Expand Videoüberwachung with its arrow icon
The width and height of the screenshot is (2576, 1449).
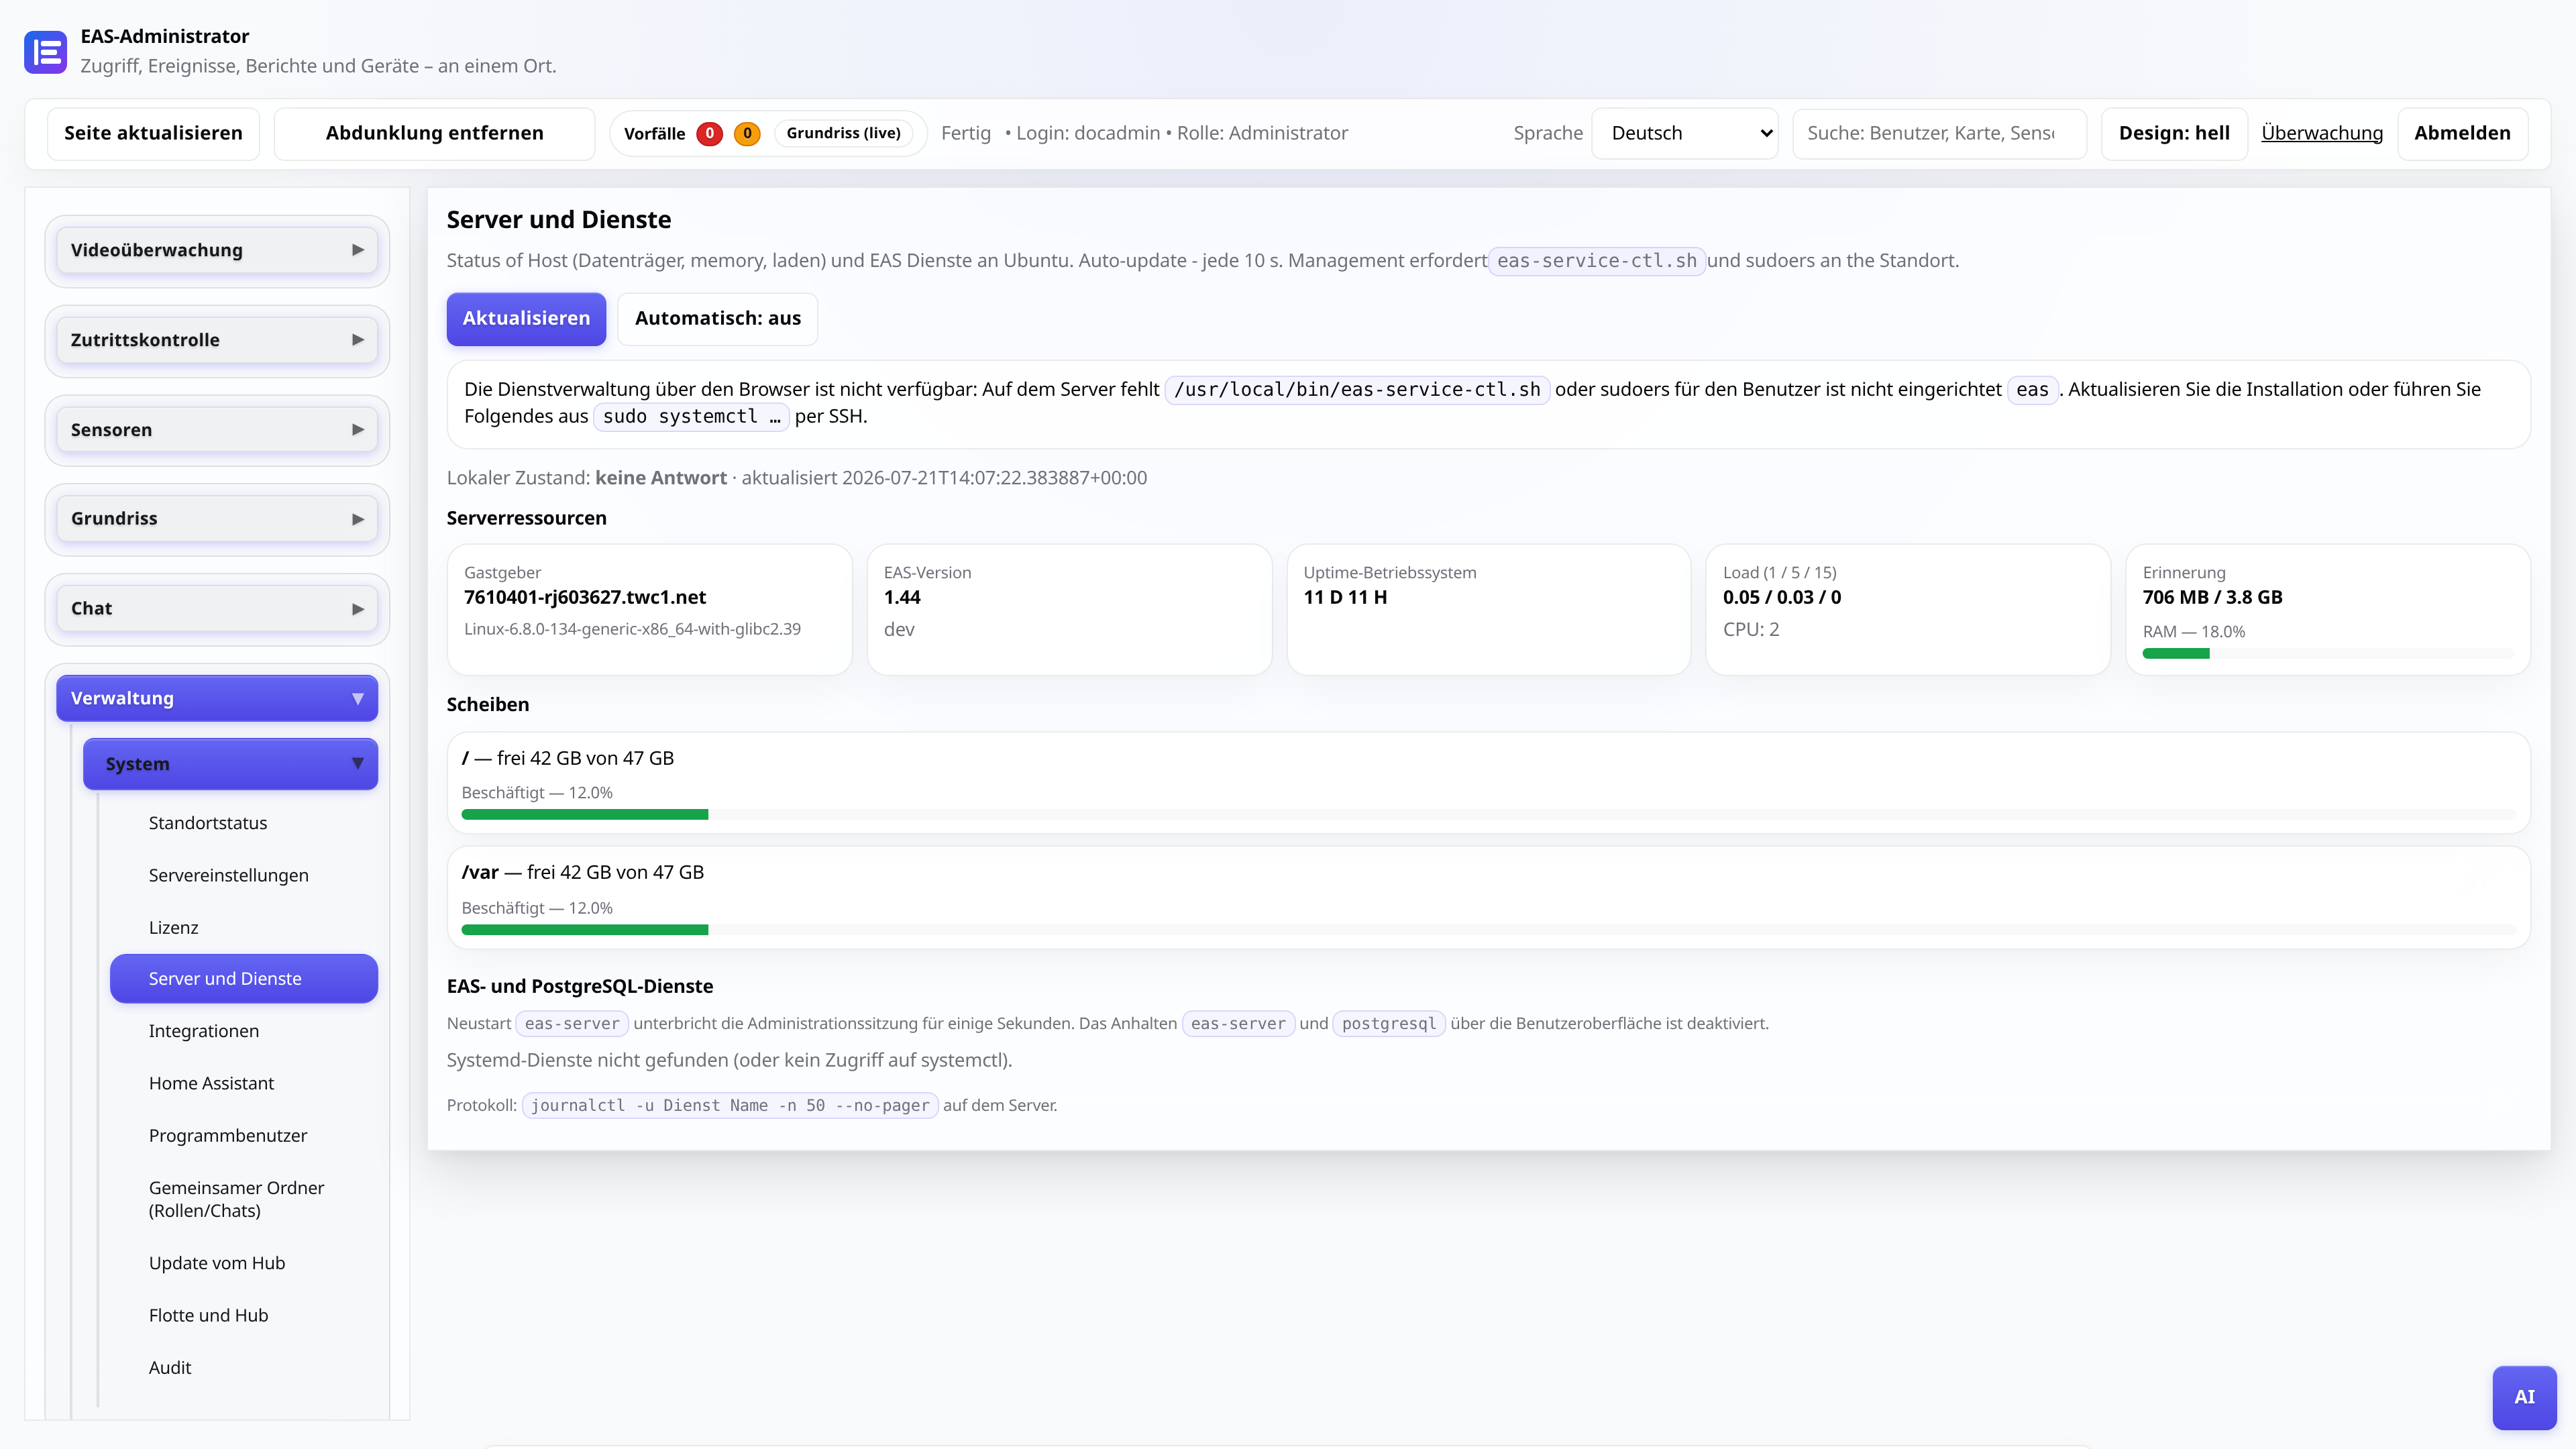(358, 250)
